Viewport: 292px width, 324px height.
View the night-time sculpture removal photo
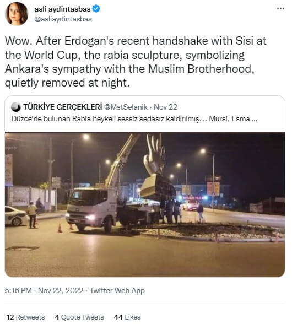click(x=145, y=204)
